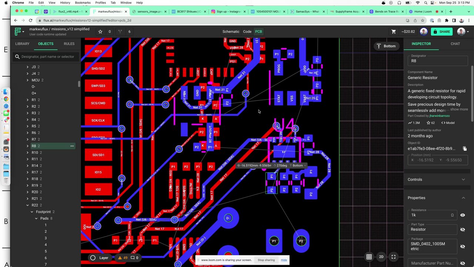
Task: Open the R8 row more-options menu
Action: [x=72, y=146]
